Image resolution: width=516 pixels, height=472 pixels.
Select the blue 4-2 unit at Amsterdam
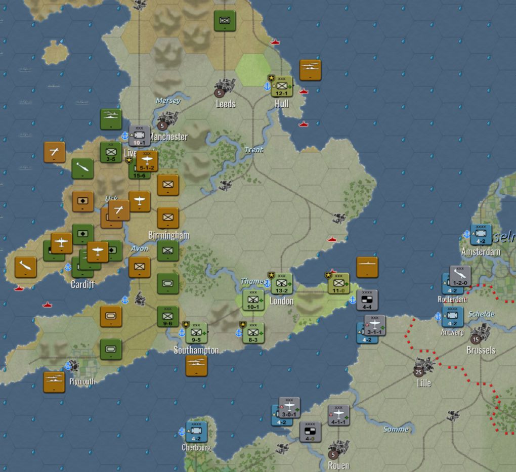(481, 235)
